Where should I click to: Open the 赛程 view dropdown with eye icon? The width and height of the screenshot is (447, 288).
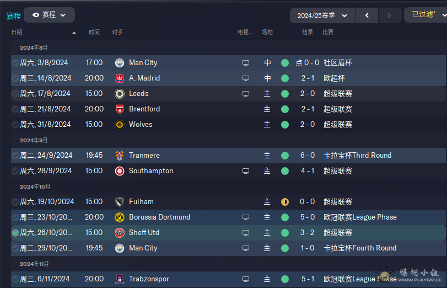pos(49,15)
